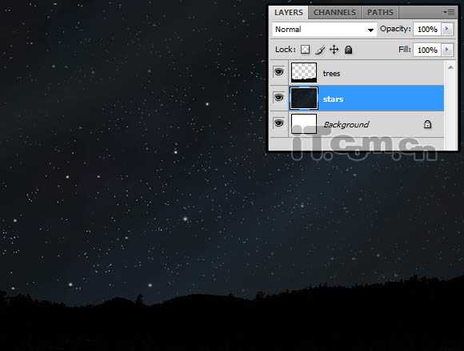Select the Background layer name
This screenshot has height=351, width=464.
pyautogui.click(x=346, y=124)
